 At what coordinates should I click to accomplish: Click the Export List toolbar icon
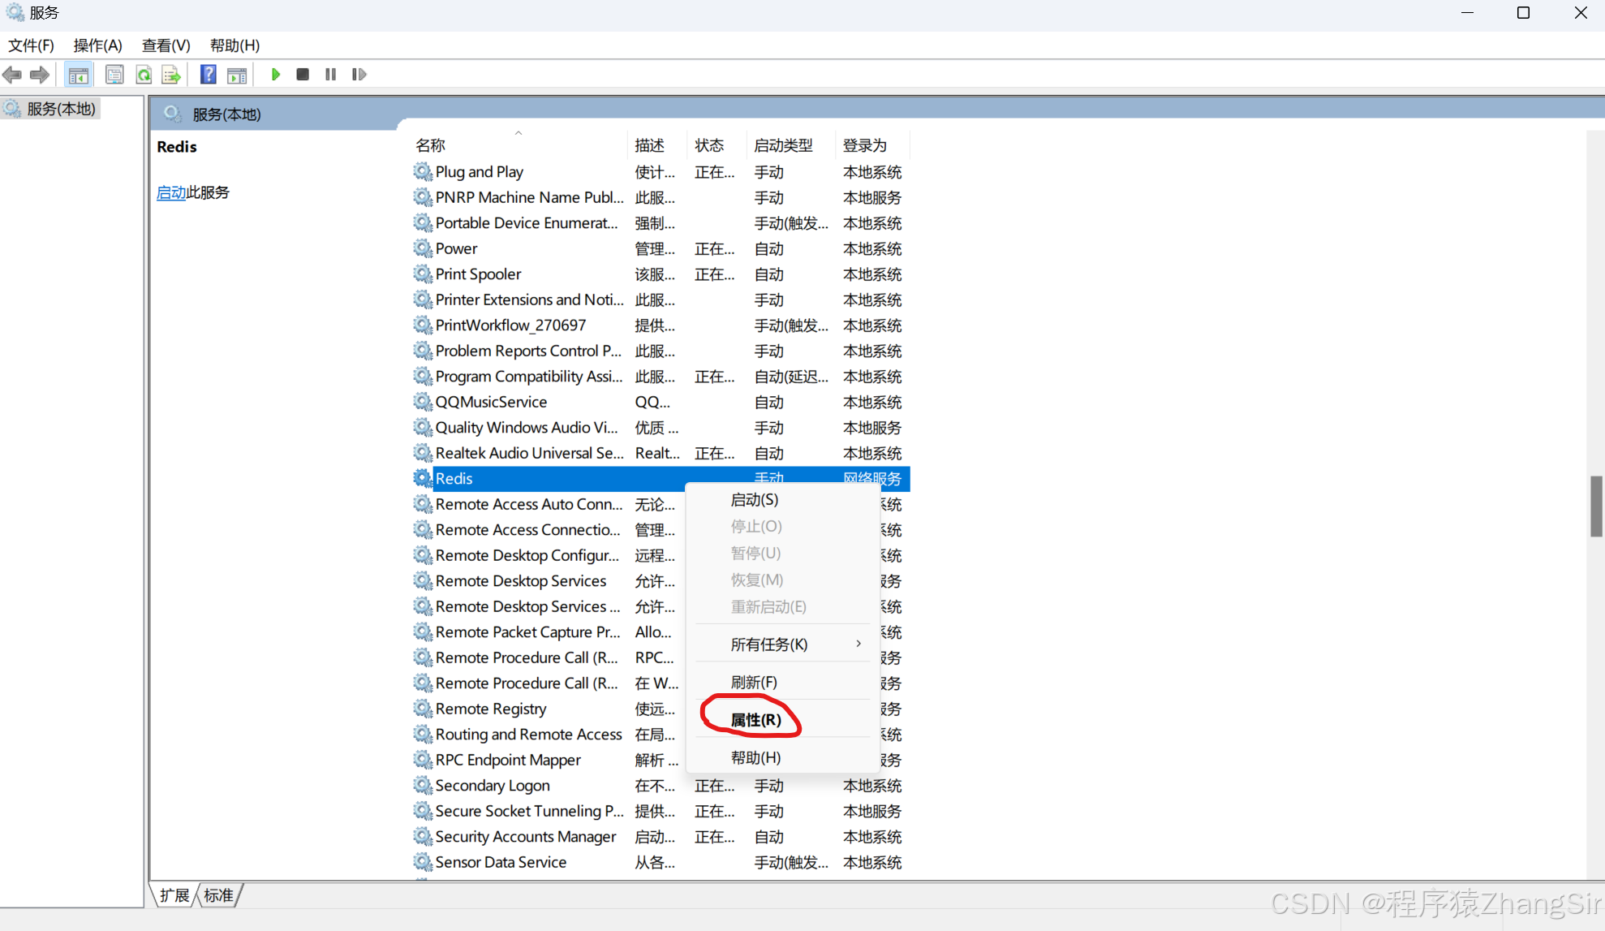click(171, 75)
